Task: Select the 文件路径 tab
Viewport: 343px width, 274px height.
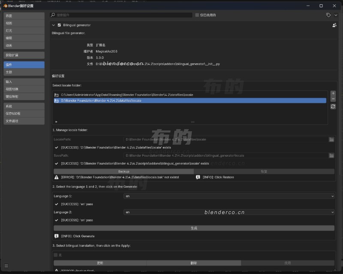Action: tap(24, 121)
